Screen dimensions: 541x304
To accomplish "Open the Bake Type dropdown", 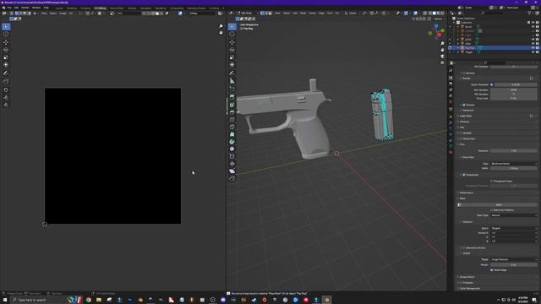I will coord(514,215).
